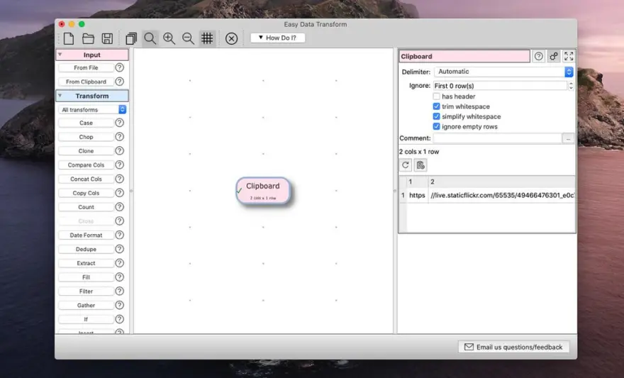Image resolution: width=624 pixels, height=378 pixels.
Task: Open help for Extract transform
Action: tap(119, 263)
